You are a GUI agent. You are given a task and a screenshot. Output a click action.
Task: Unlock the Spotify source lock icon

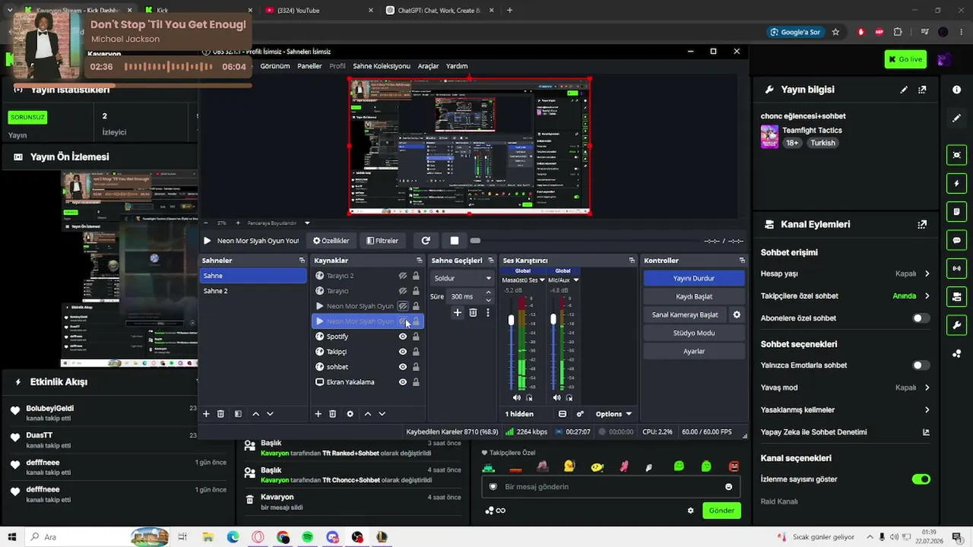pos(416,337)
